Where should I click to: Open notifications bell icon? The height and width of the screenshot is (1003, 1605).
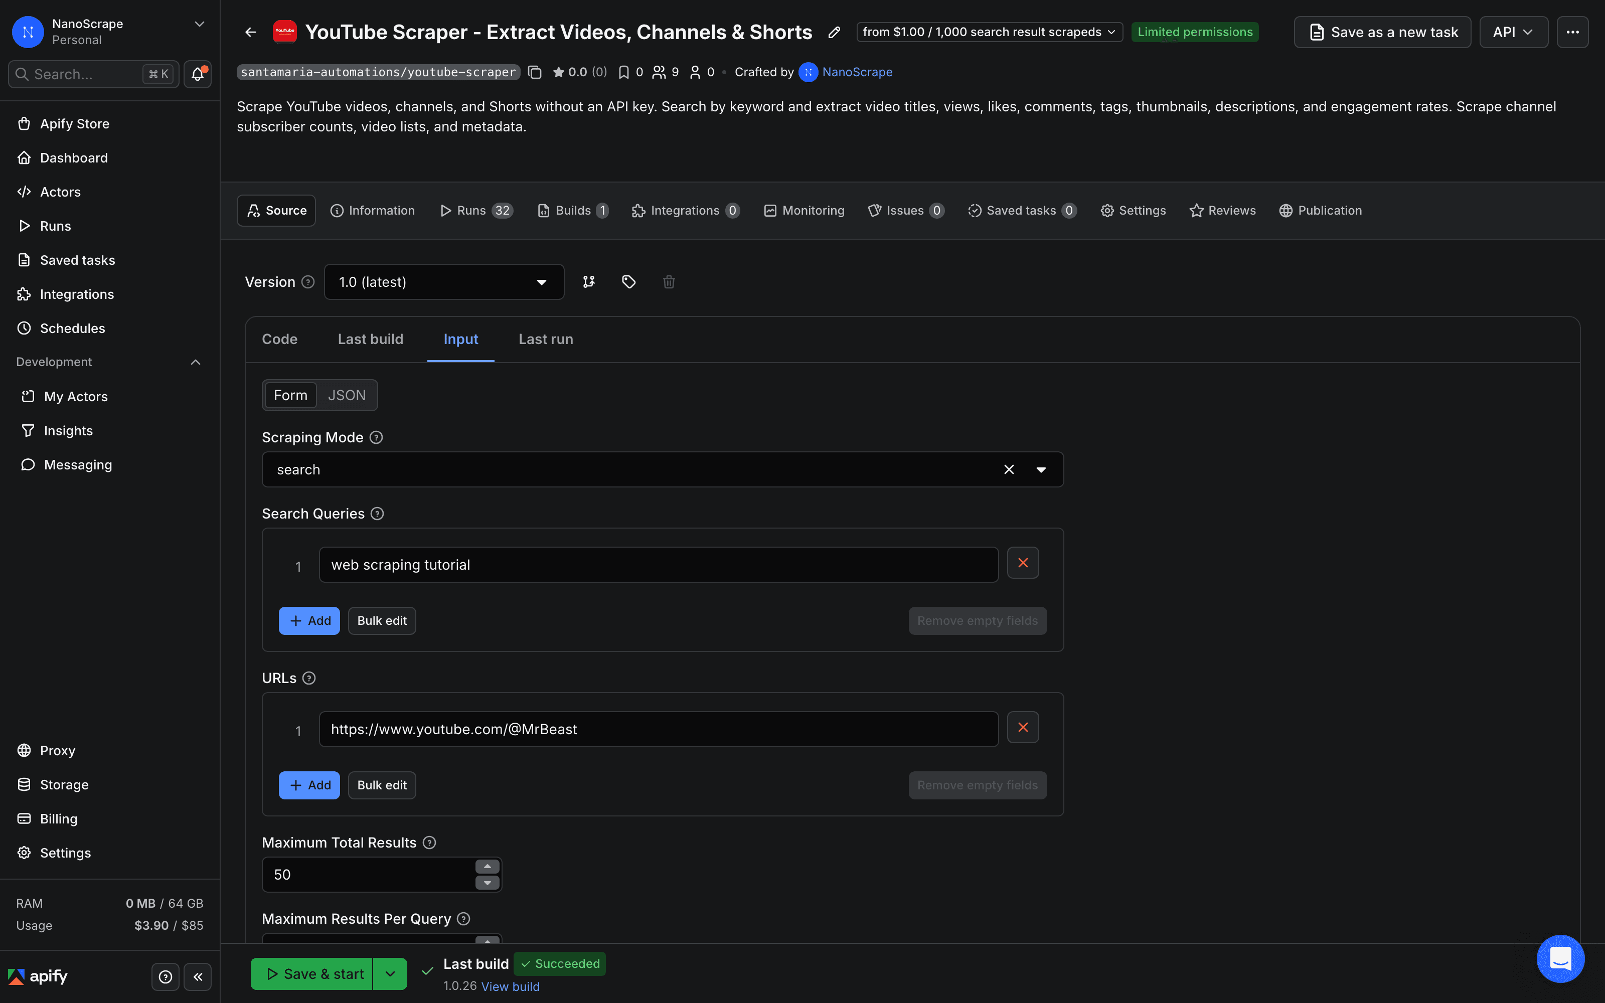tap(198, 74)
